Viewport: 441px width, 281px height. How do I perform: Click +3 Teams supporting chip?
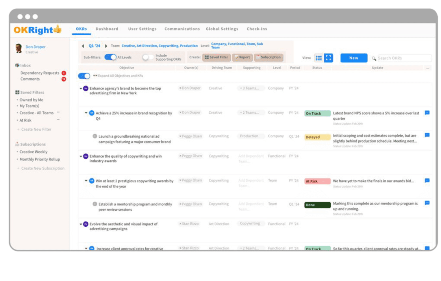point(251,88)
